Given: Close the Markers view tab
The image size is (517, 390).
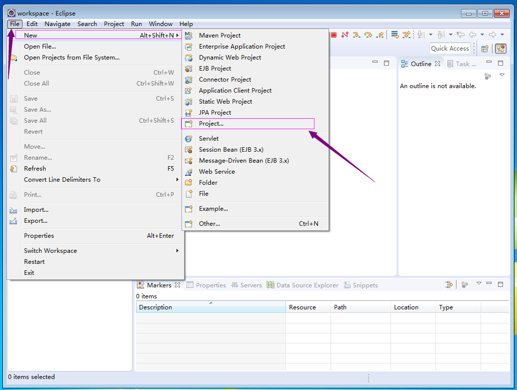Looking at the screenshot, I should point(177,285).
